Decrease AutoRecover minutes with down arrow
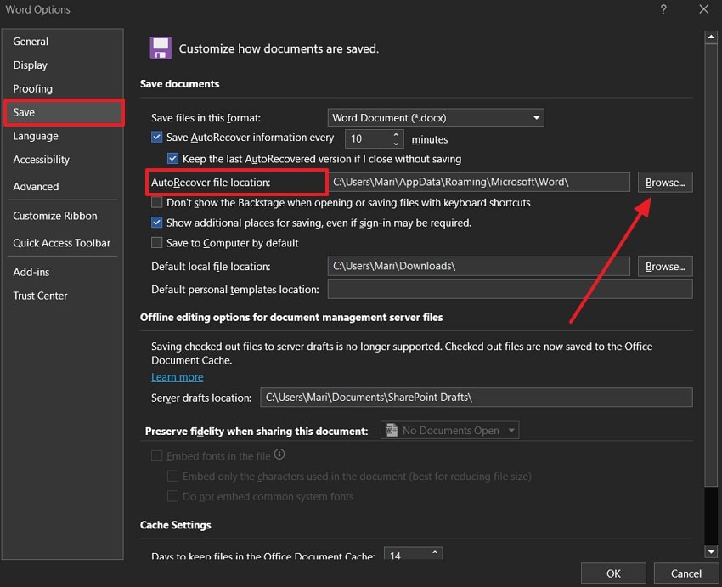722x587 pixels. (396, 144)
